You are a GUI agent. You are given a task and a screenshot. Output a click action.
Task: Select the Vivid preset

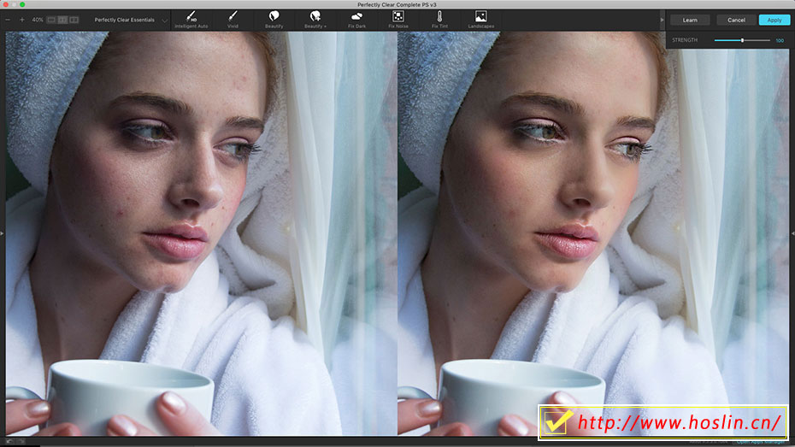pos(233,20)
